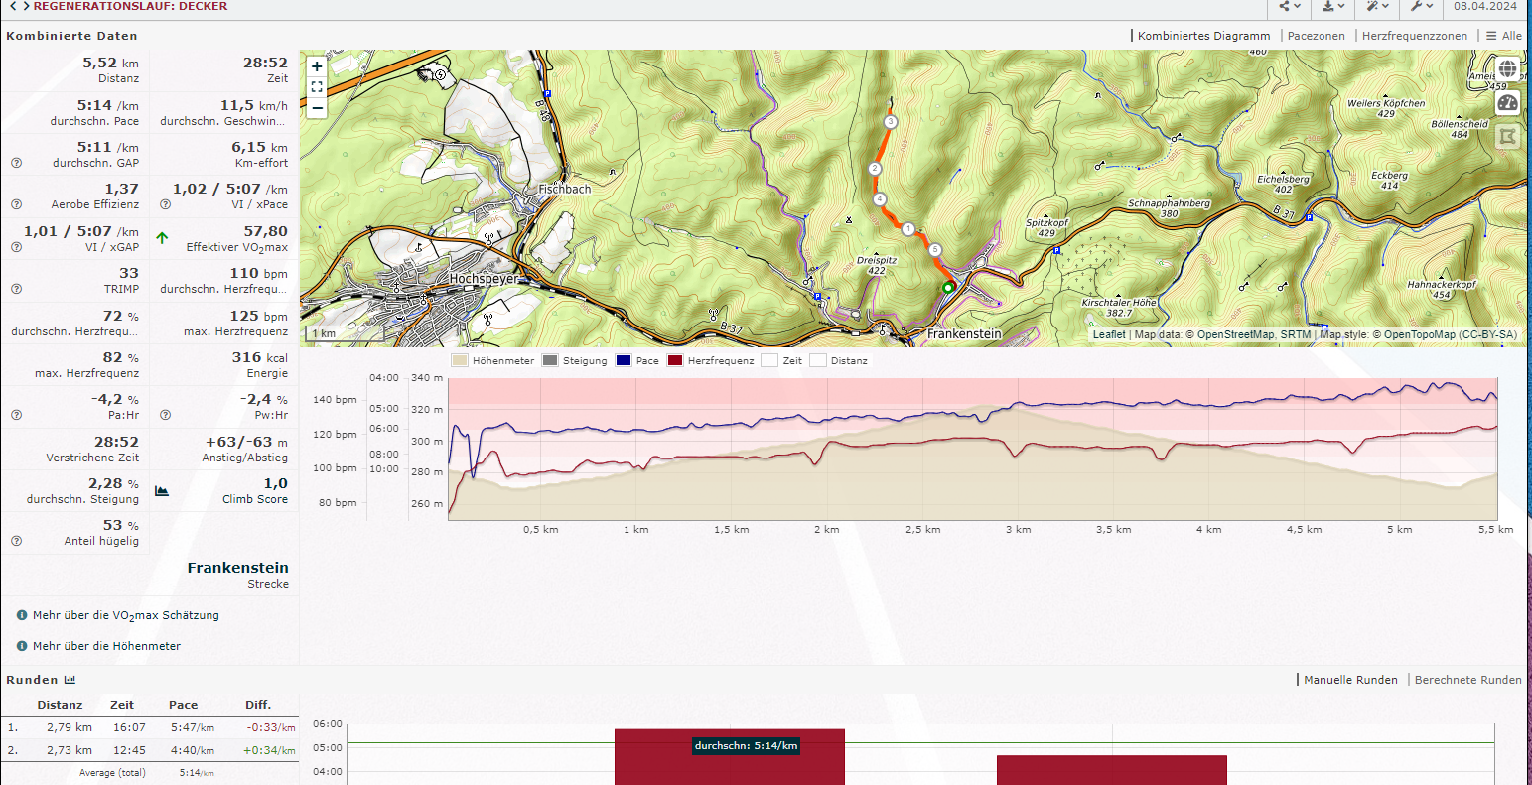The height and width of the screenshot is (785, 1532).
Task: Open the download export dropdown
Action: coord(1332,7)
